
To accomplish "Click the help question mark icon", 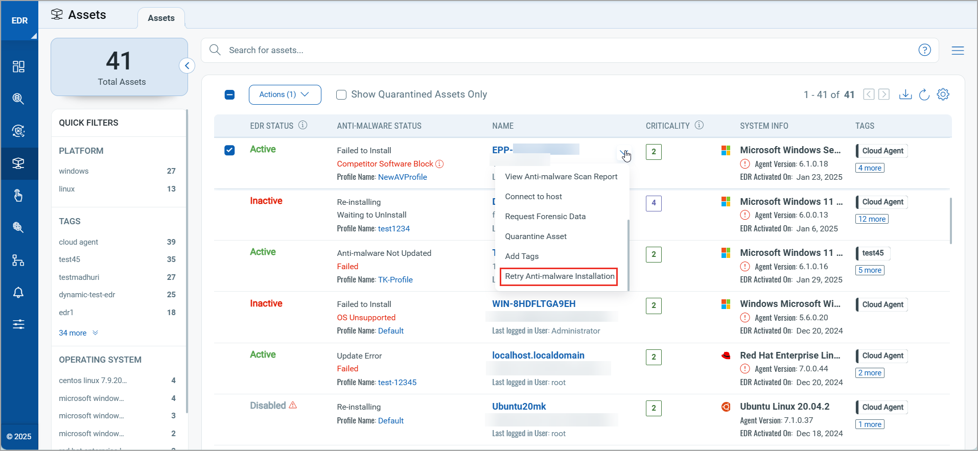I will (924, 50).
